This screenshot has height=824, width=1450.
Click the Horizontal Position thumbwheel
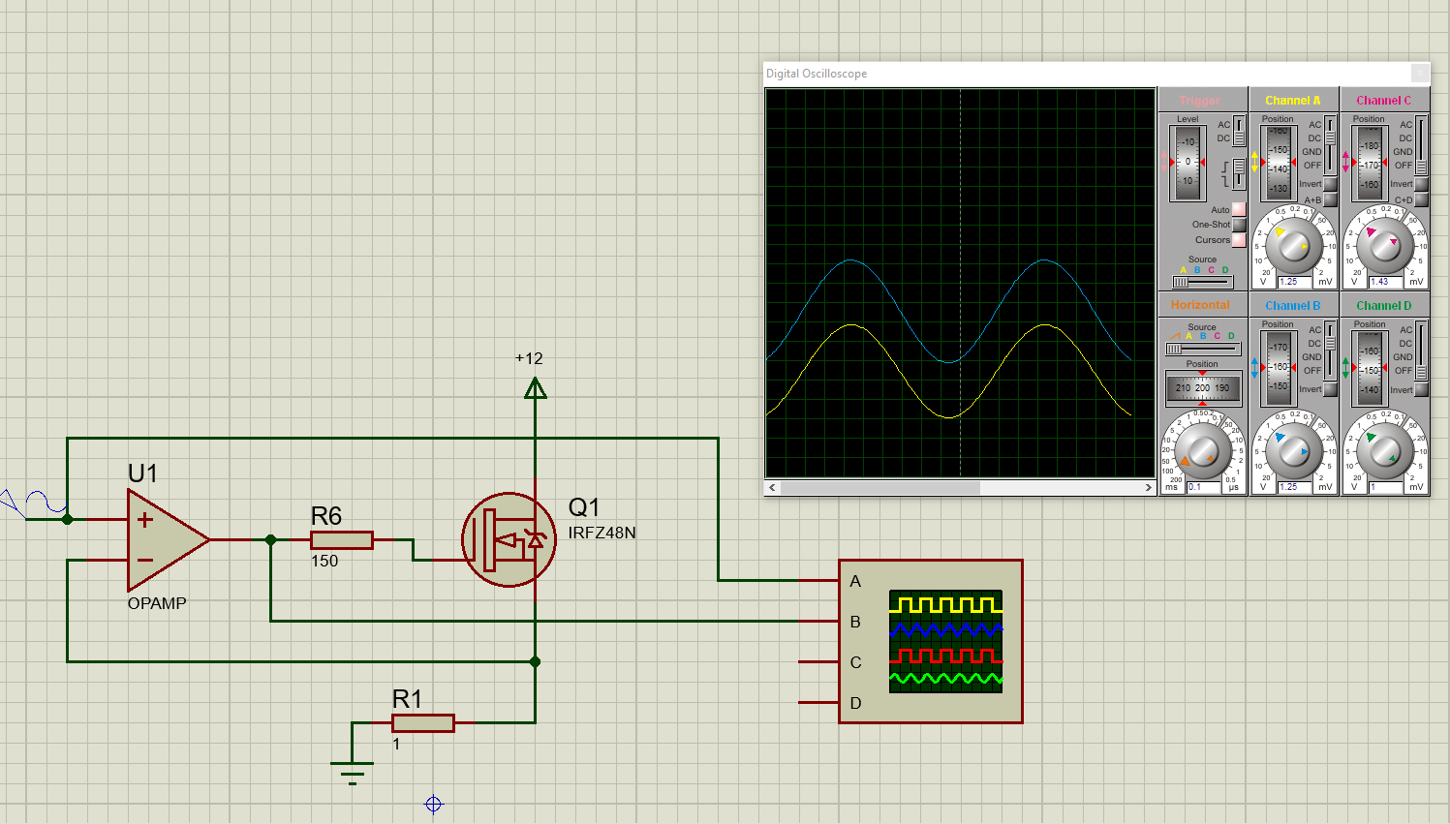click(x=1203, y=388)
